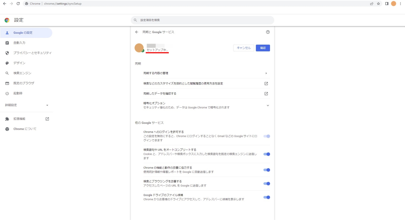Toggle 検索語句や URL をオートコンプリートする switch
The height and width of the screenshot is (220, 405).
(267, 154)
